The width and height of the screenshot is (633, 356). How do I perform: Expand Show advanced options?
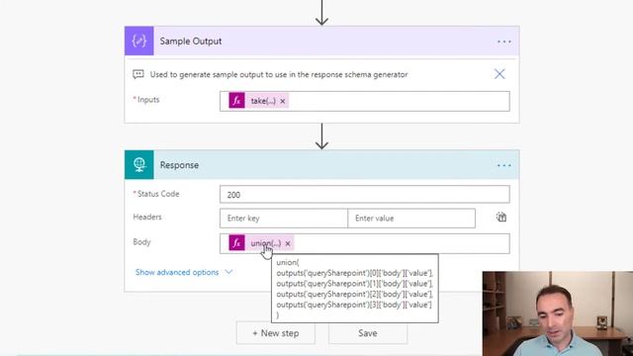177,273
